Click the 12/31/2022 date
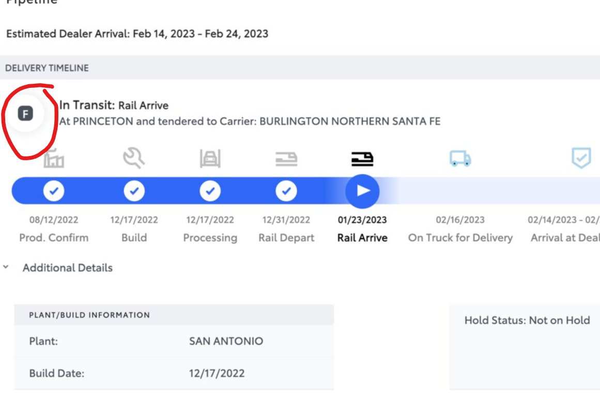This screenshot has height=399, width=600. pos(286,220)
